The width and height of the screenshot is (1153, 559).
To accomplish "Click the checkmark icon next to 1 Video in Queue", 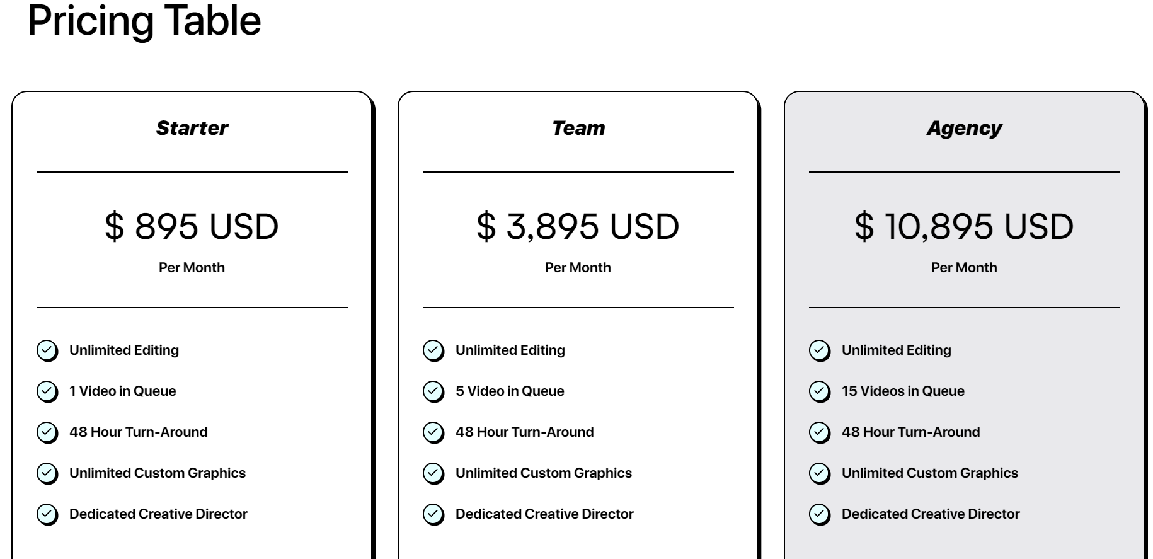I will click(47, 392).
